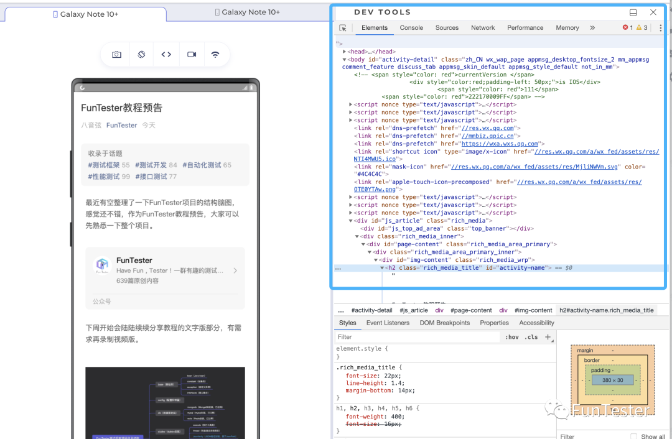Expand the head element node
This screenshot has width=672, height=439.
(345, 52)
